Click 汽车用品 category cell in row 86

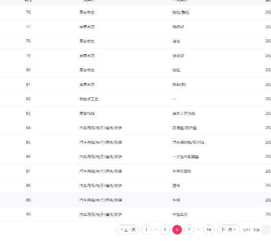100,157
